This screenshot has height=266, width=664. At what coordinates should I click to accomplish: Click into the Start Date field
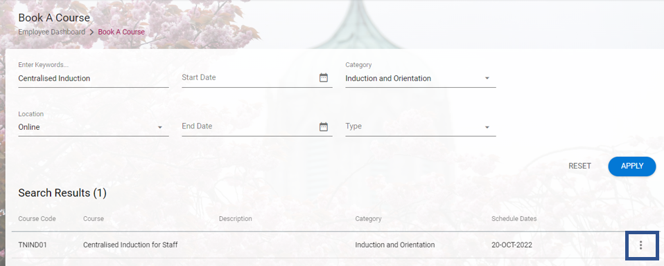pos(250,77)
